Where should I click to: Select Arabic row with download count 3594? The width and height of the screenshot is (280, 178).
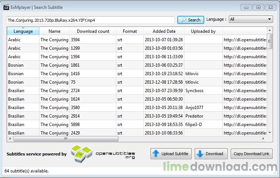[x=137, y=40]
